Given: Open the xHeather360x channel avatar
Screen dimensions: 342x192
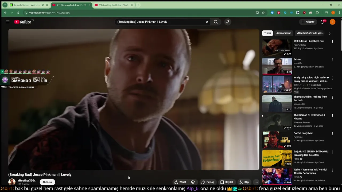Looking at the screenshot, I should 12,182.
